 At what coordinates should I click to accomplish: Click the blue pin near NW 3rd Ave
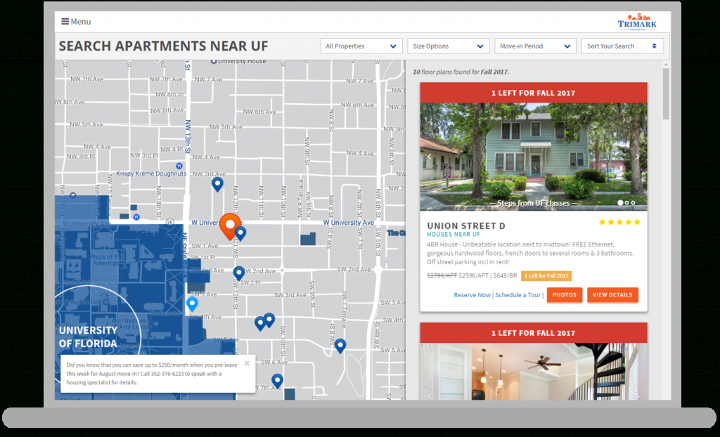coord(217,183)
